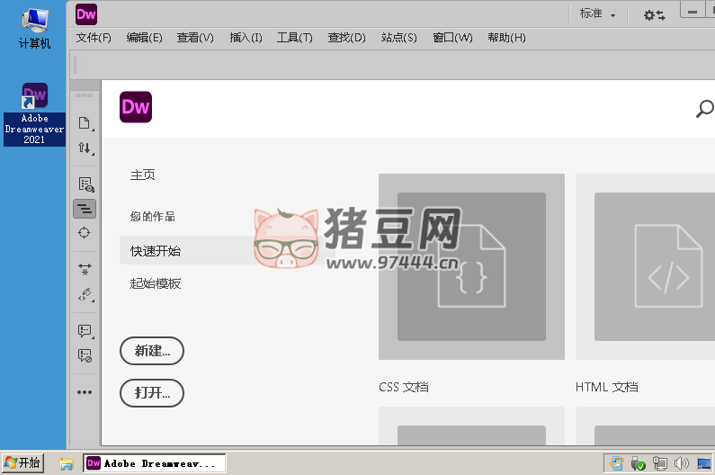
Task: Select 起始模板 in the start page sidebar
Action: click(156, 283)
